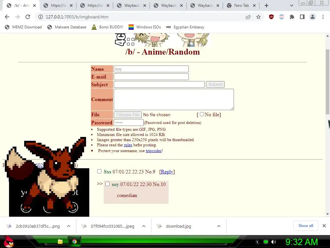Expand options for 07f094fcc031065....jpeg download
The width and height of the screenshot is (330, 248).
(x=144, y=226)
